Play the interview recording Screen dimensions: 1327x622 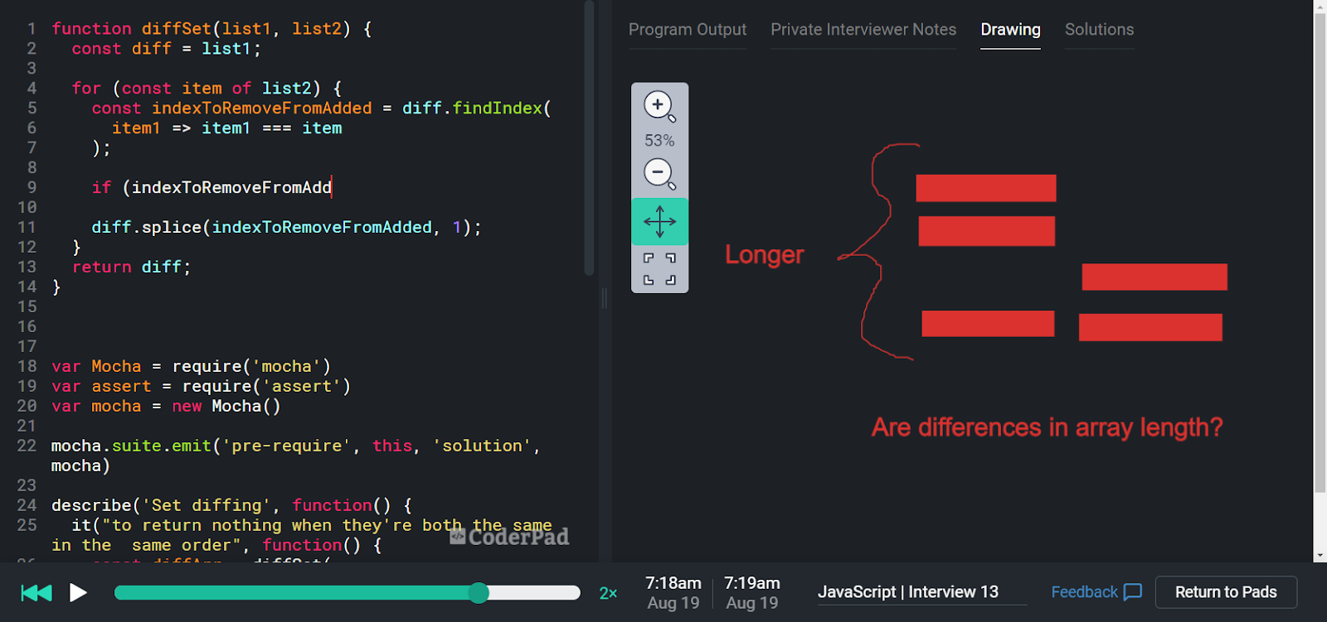78,592
